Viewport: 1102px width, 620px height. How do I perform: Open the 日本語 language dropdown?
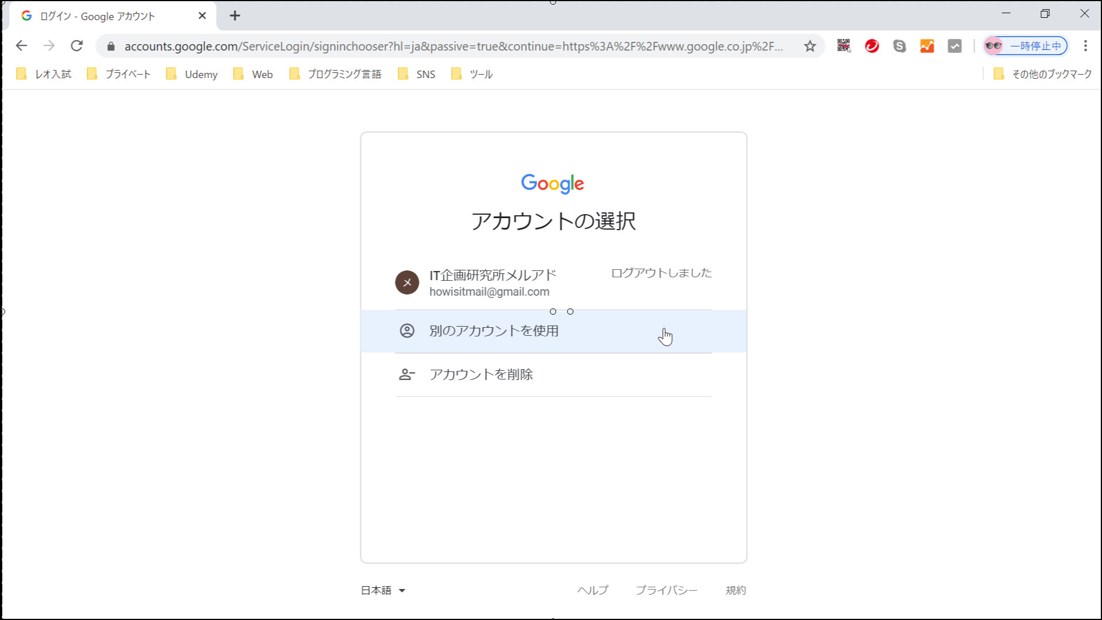pyautogui.click(x=383, y=590)
